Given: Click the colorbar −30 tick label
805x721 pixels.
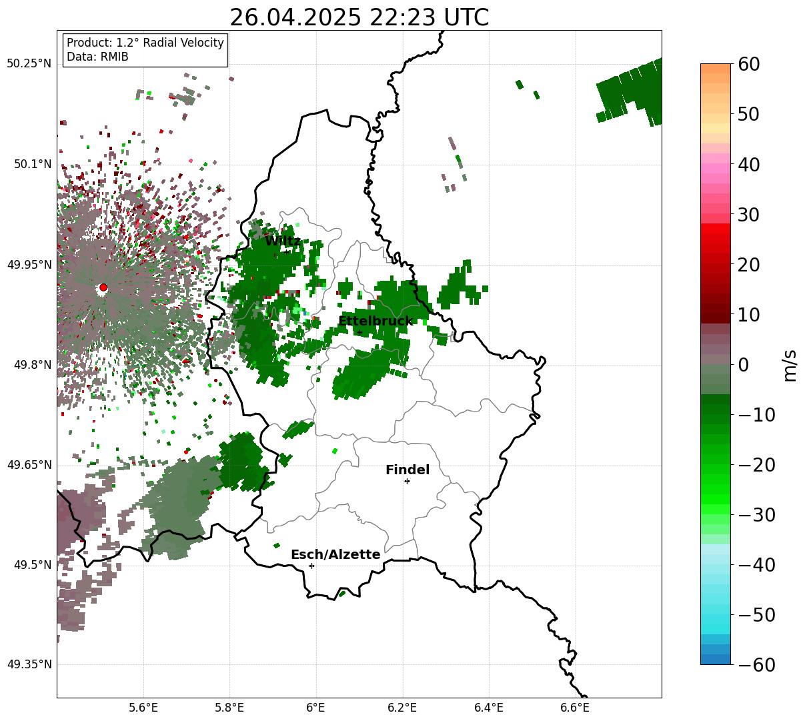Looking at the screenshot, I should [x=756, y=515].
